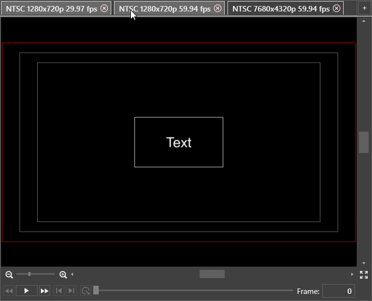
Task: Click the horizontal scrollbar thumb
Action: click(212, 274)
